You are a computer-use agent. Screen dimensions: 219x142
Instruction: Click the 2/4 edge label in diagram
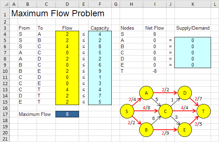coord(132,99)
